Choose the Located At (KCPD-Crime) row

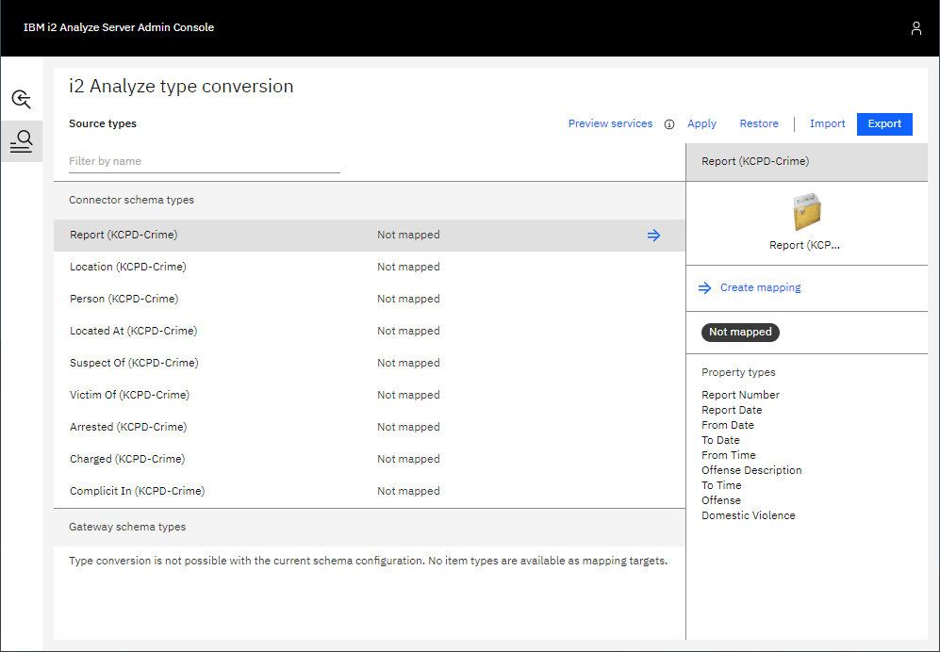[x=133, y=332]
